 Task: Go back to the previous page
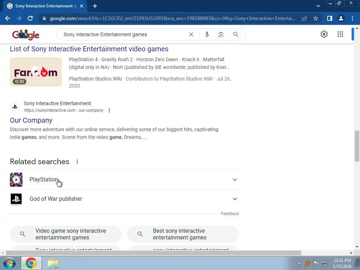tap(8, 18)
